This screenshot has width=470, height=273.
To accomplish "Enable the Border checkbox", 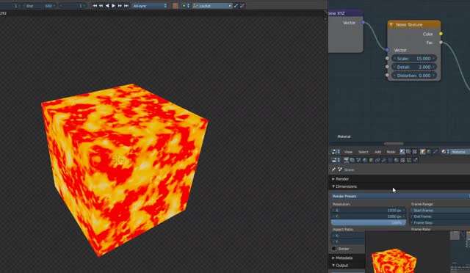I will (334, 249).
